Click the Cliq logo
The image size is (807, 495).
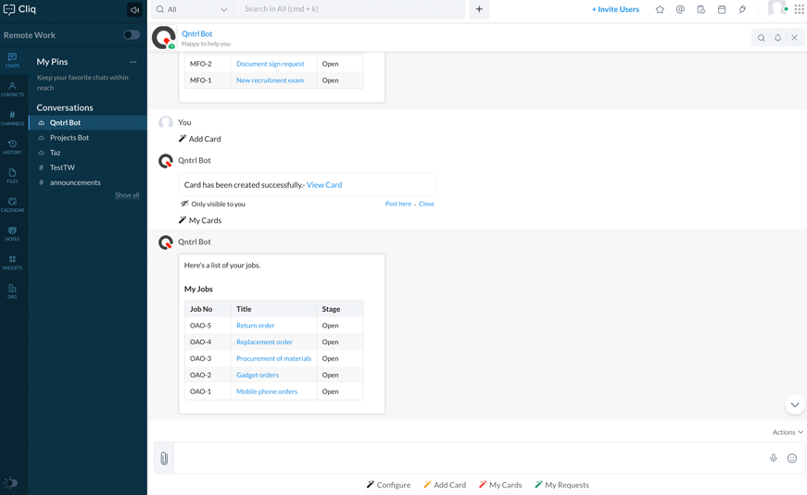tap(20, 9)
